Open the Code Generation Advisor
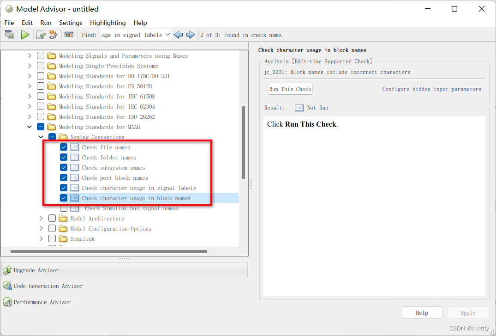Screen dimensions: 496x336 click(48, 286)
